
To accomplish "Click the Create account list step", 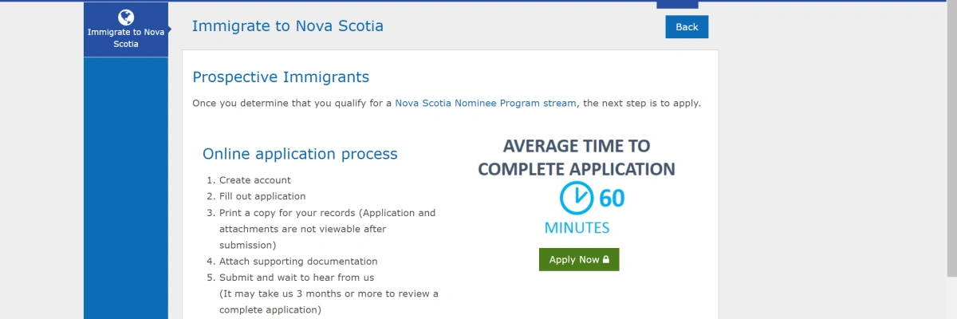I will coord(255,180).
